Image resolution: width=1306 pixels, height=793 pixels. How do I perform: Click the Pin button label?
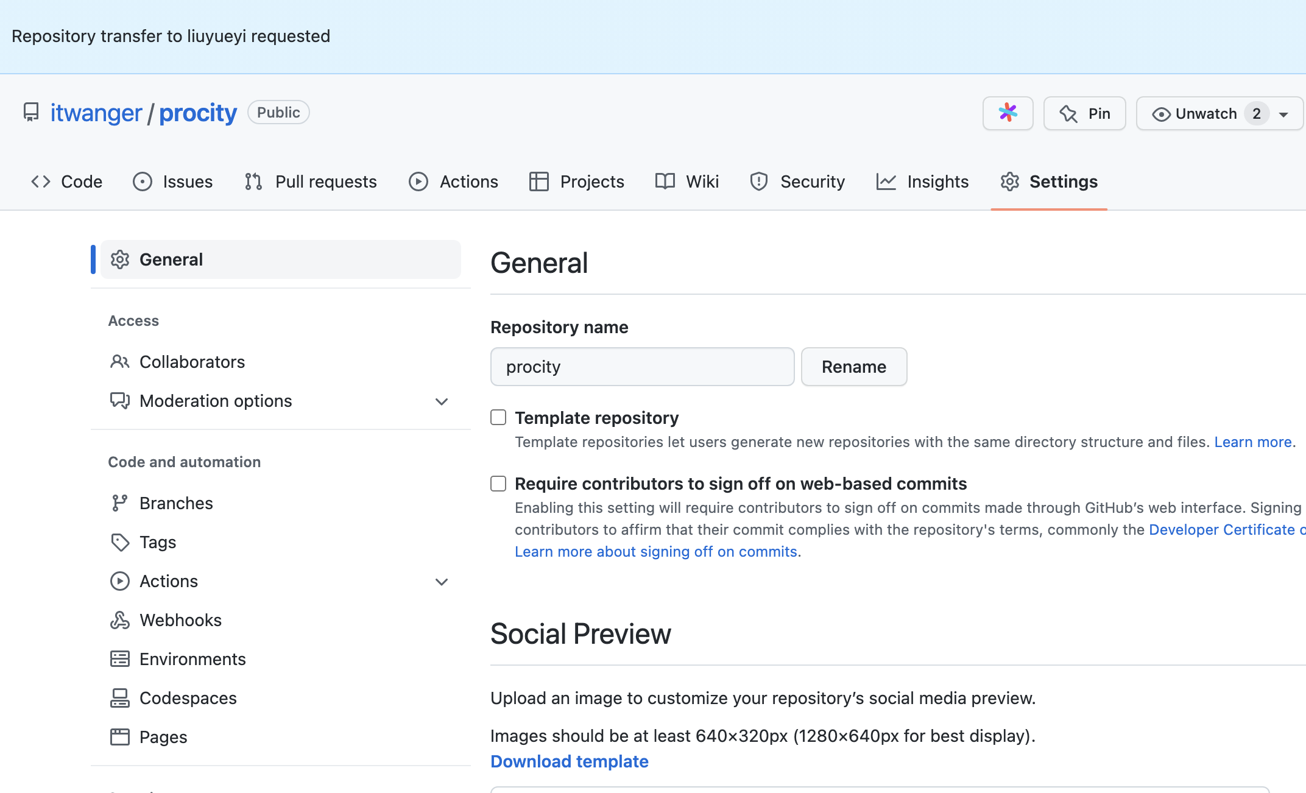point(1100,114)
